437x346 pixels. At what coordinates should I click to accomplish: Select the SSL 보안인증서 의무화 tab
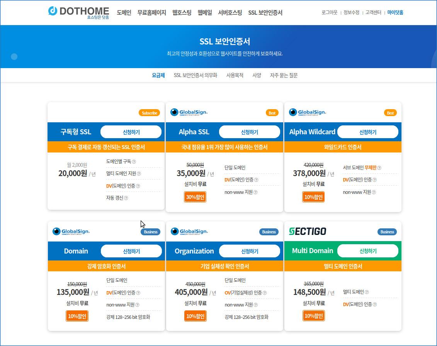(x=196, y=75)
